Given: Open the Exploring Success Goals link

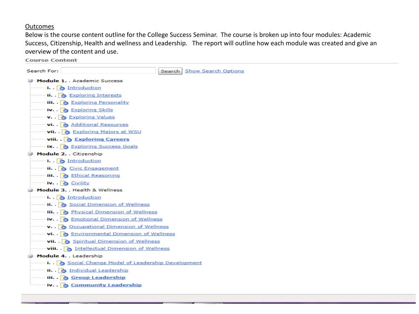Looking at the screenshot, I should point(104,147).
